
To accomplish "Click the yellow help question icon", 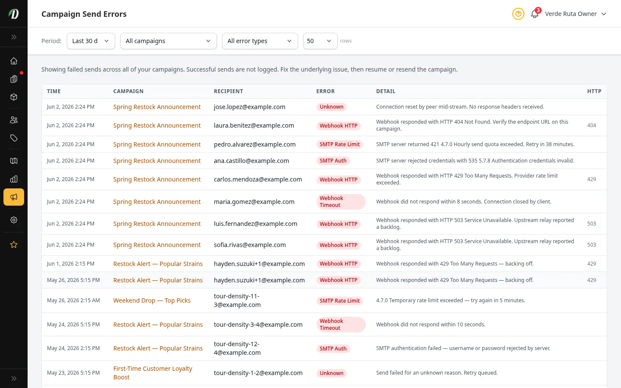I will pos(518,14).
